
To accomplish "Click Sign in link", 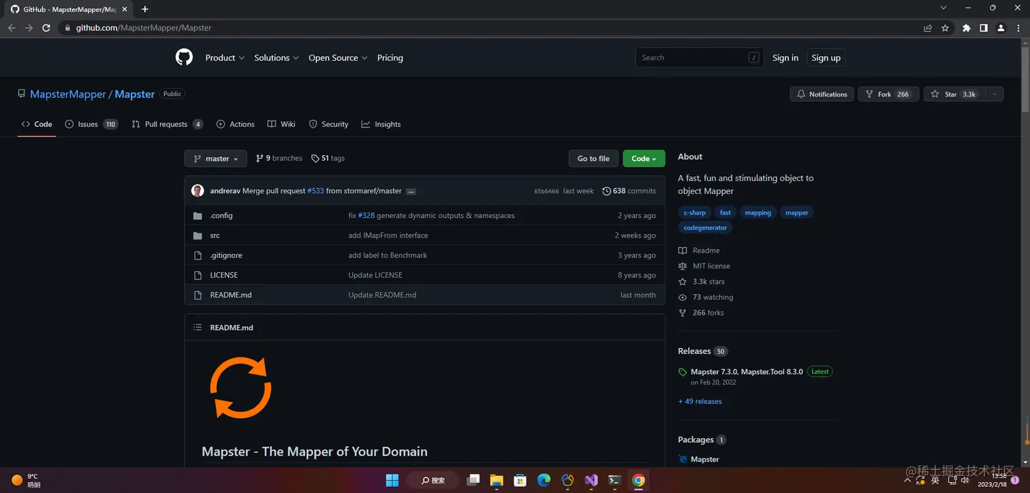I will [785, 58].
